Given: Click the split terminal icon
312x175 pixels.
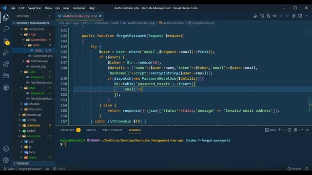Looking at the screenshot, I should (x=289, y=130).
